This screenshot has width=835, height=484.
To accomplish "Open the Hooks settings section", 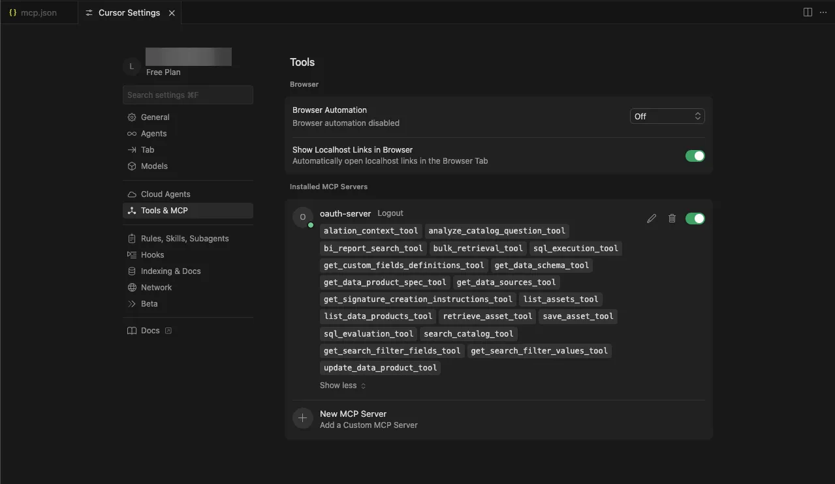I will [151, 254].
